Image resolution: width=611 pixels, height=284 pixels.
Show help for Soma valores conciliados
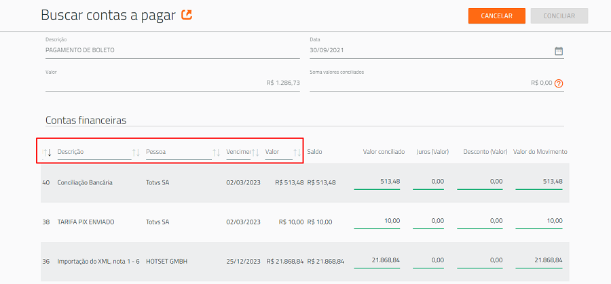pyautogui.click(x=559, y=83)
